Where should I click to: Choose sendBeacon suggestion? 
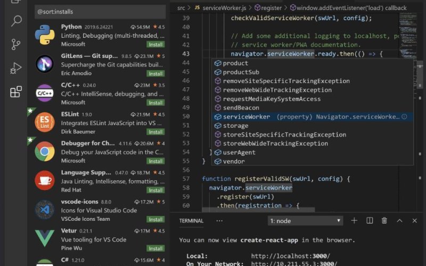click(x=313, y=108)
